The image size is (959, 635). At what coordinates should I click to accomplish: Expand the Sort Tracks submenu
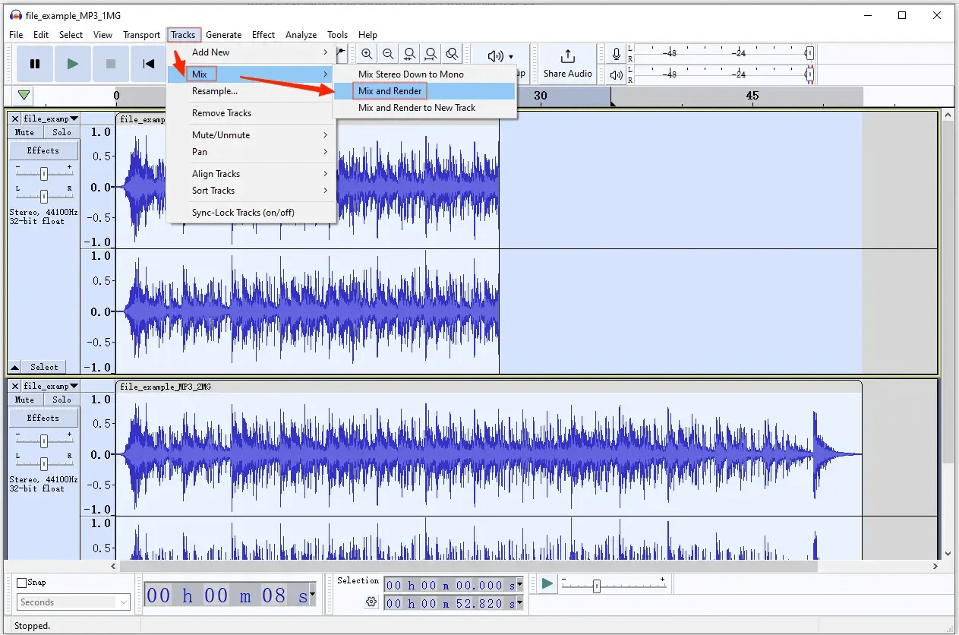click(251, 191)
